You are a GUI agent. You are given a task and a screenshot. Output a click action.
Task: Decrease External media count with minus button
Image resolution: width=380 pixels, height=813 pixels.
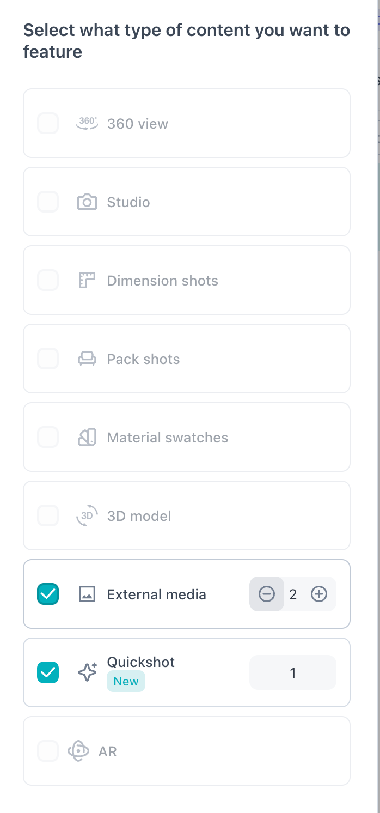click(267, 594)
